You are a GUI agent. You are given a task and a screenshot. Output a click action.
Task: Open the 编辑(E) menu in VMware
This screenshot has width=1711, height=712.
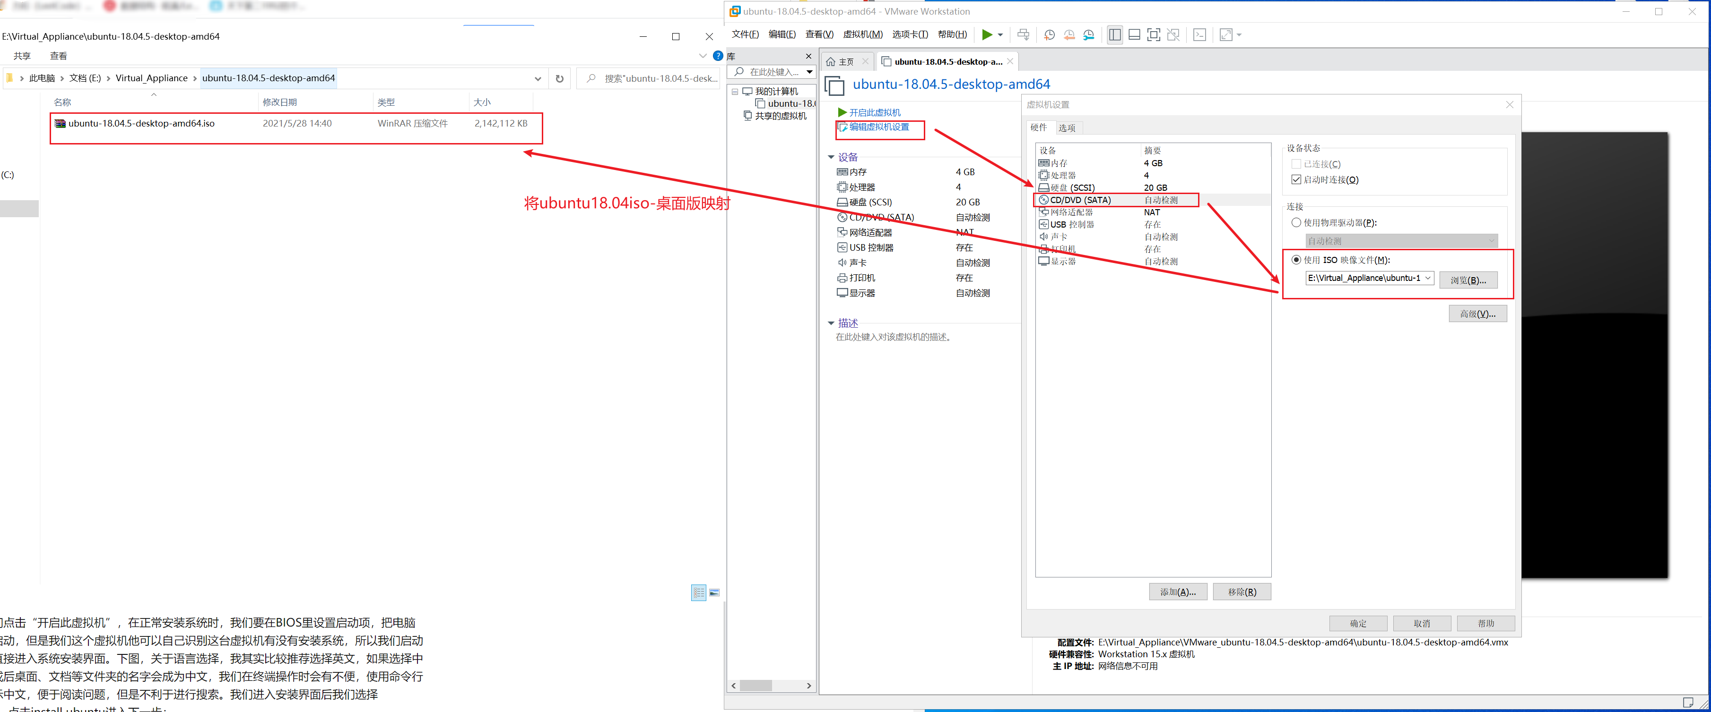point(782,34)
